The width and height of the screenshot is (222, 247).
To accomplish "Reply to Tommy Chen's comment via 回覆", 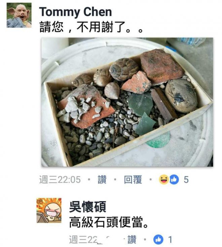I will pos(133,180).
